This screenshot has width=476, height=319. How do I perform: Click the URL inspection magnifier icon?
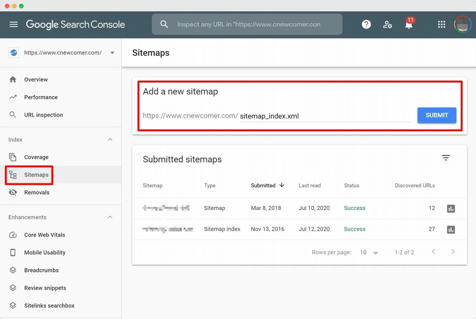coord(13,115)
